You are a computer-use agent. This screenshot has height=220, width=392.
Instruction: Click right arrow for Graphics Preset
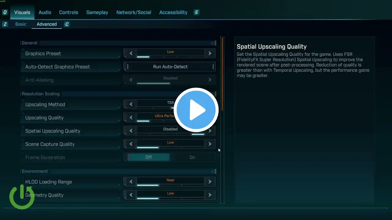coord(210,53)
